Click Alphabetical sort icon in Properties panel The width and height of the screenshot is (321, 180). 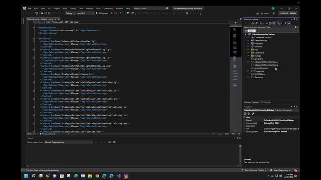click(x=249, y=114)
